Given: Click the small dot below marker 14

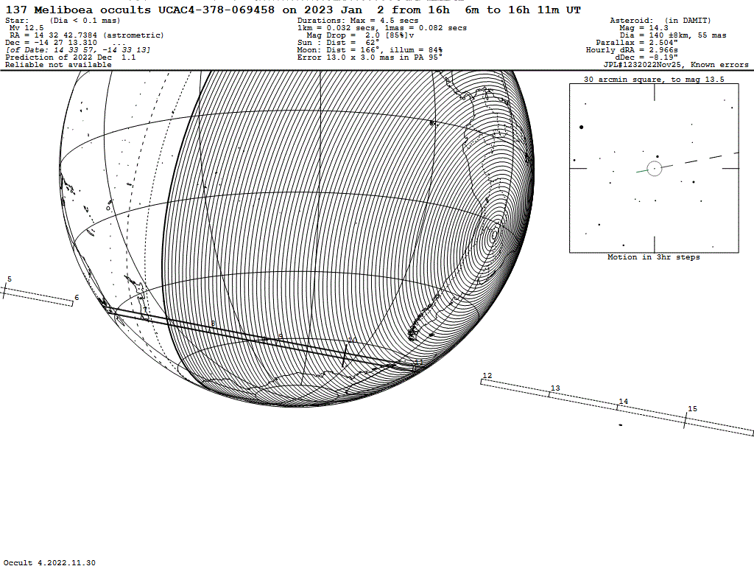Looking at the screenshot, I should point(621,425).
